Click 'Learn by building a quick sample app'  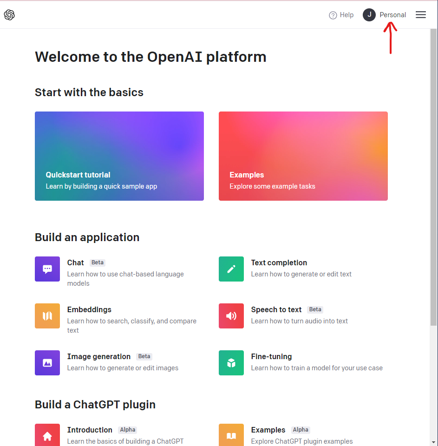pos(101,186)
